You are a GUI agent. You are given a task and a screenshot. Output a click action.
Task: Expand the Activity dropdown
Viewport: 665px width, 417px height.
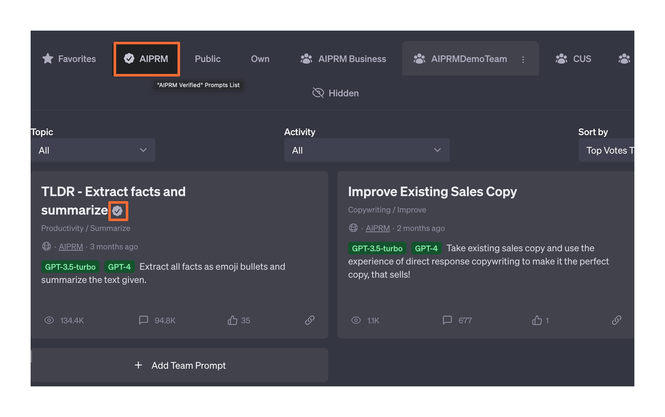click(367, 150)
